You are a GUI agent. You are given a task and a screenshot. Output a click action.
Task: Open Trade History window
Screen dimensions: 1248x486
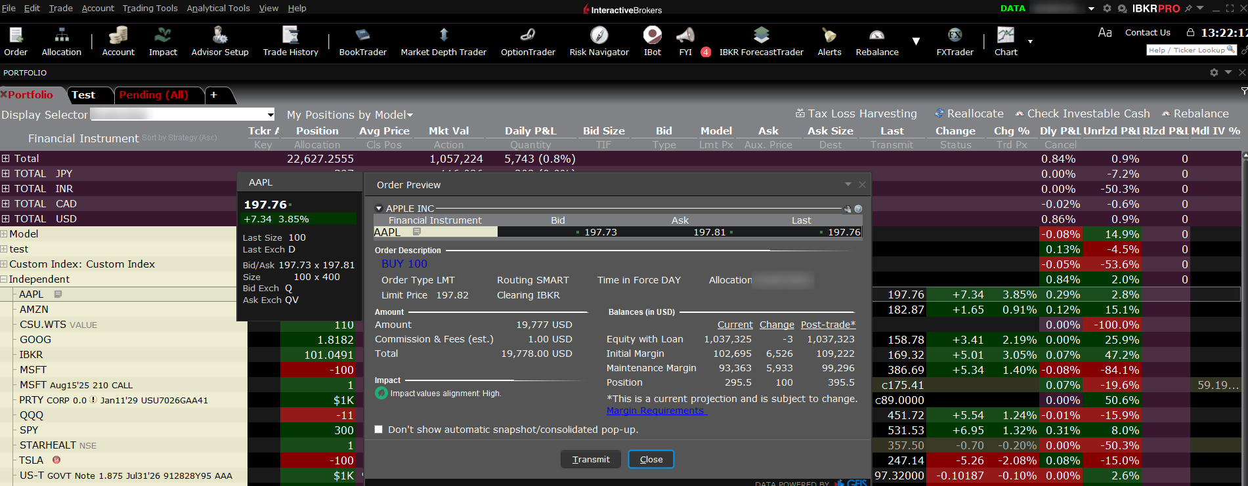tap(290, 41)
